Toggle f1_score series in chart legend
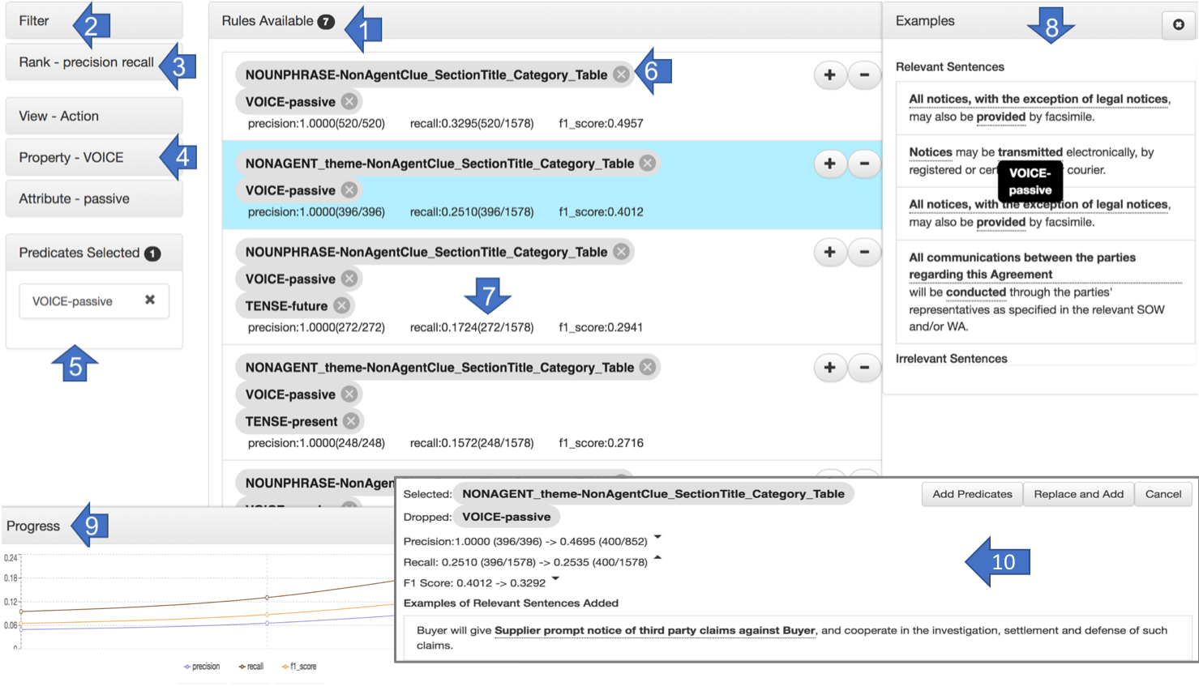This screenshot has height=686, width=1199. tap(300, 667)
